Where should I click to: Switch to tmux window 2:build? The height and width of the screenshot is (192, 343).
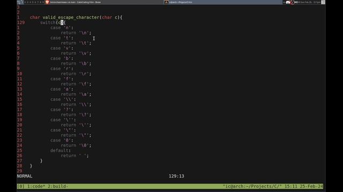tap(58, 186)
